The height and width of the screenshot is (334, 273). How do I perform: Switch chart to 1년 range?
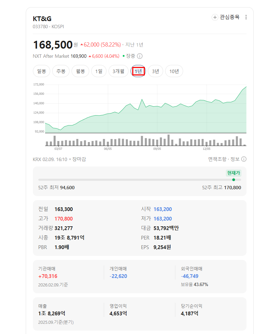[x=138, y=71]
